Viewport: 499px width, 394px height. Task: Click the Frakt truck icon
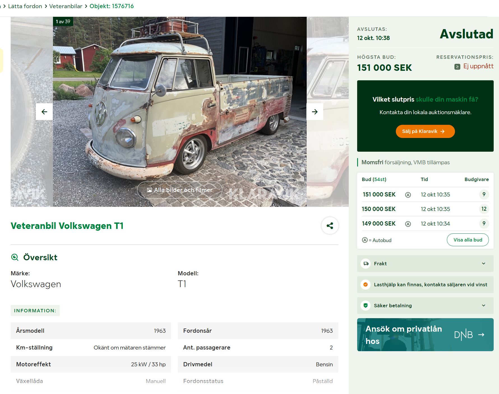pos(366,264)
